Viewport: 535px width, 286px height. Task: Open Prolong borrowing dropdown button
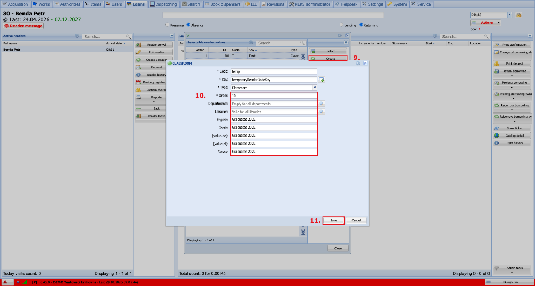pyautogui.click(x=512, y=84)
